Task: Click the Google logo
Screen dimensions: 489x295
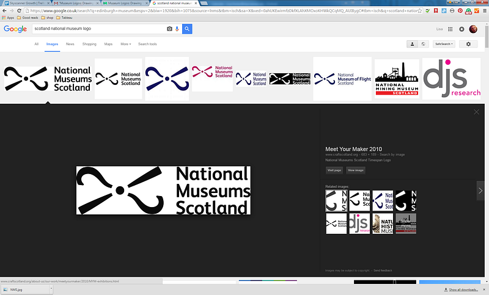Action: [x=15, y=29]
